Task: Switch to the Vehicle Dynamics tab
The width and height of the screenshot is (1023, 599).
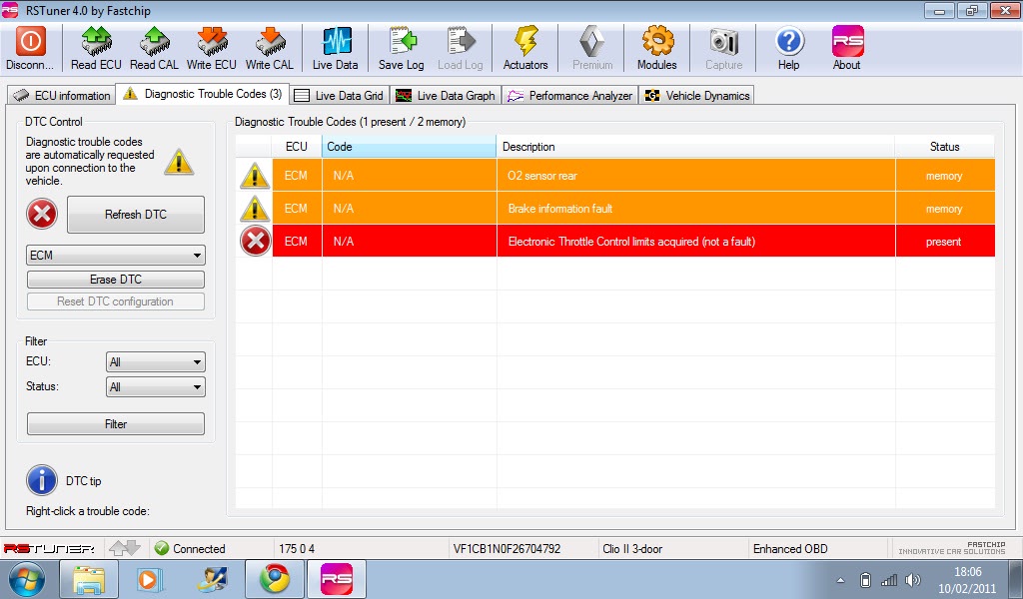Action: point(696,96)
